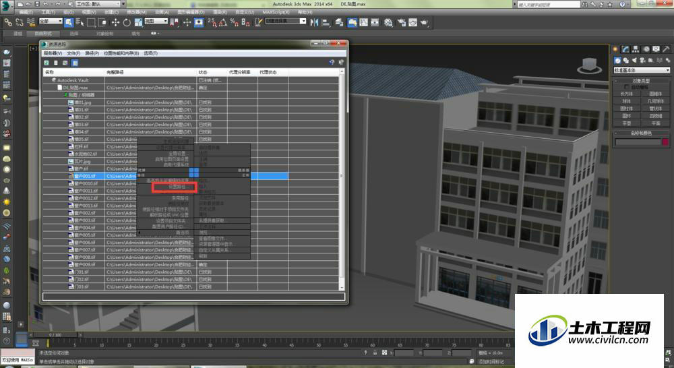
Task: Open the Align tool
Action: pyautogui.click(x=326, y=22)
